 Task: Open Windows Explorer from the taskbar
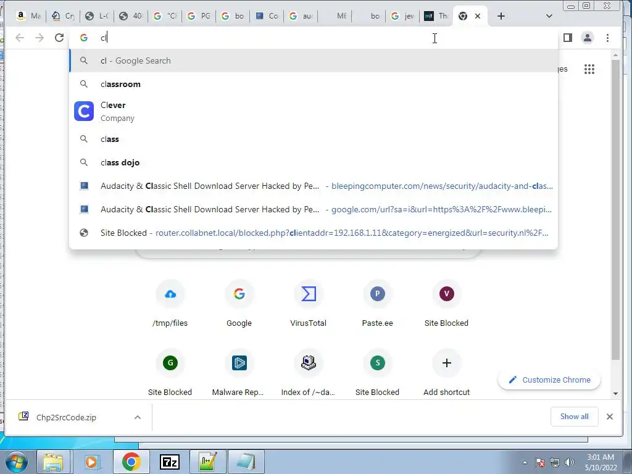click(53, 462)
